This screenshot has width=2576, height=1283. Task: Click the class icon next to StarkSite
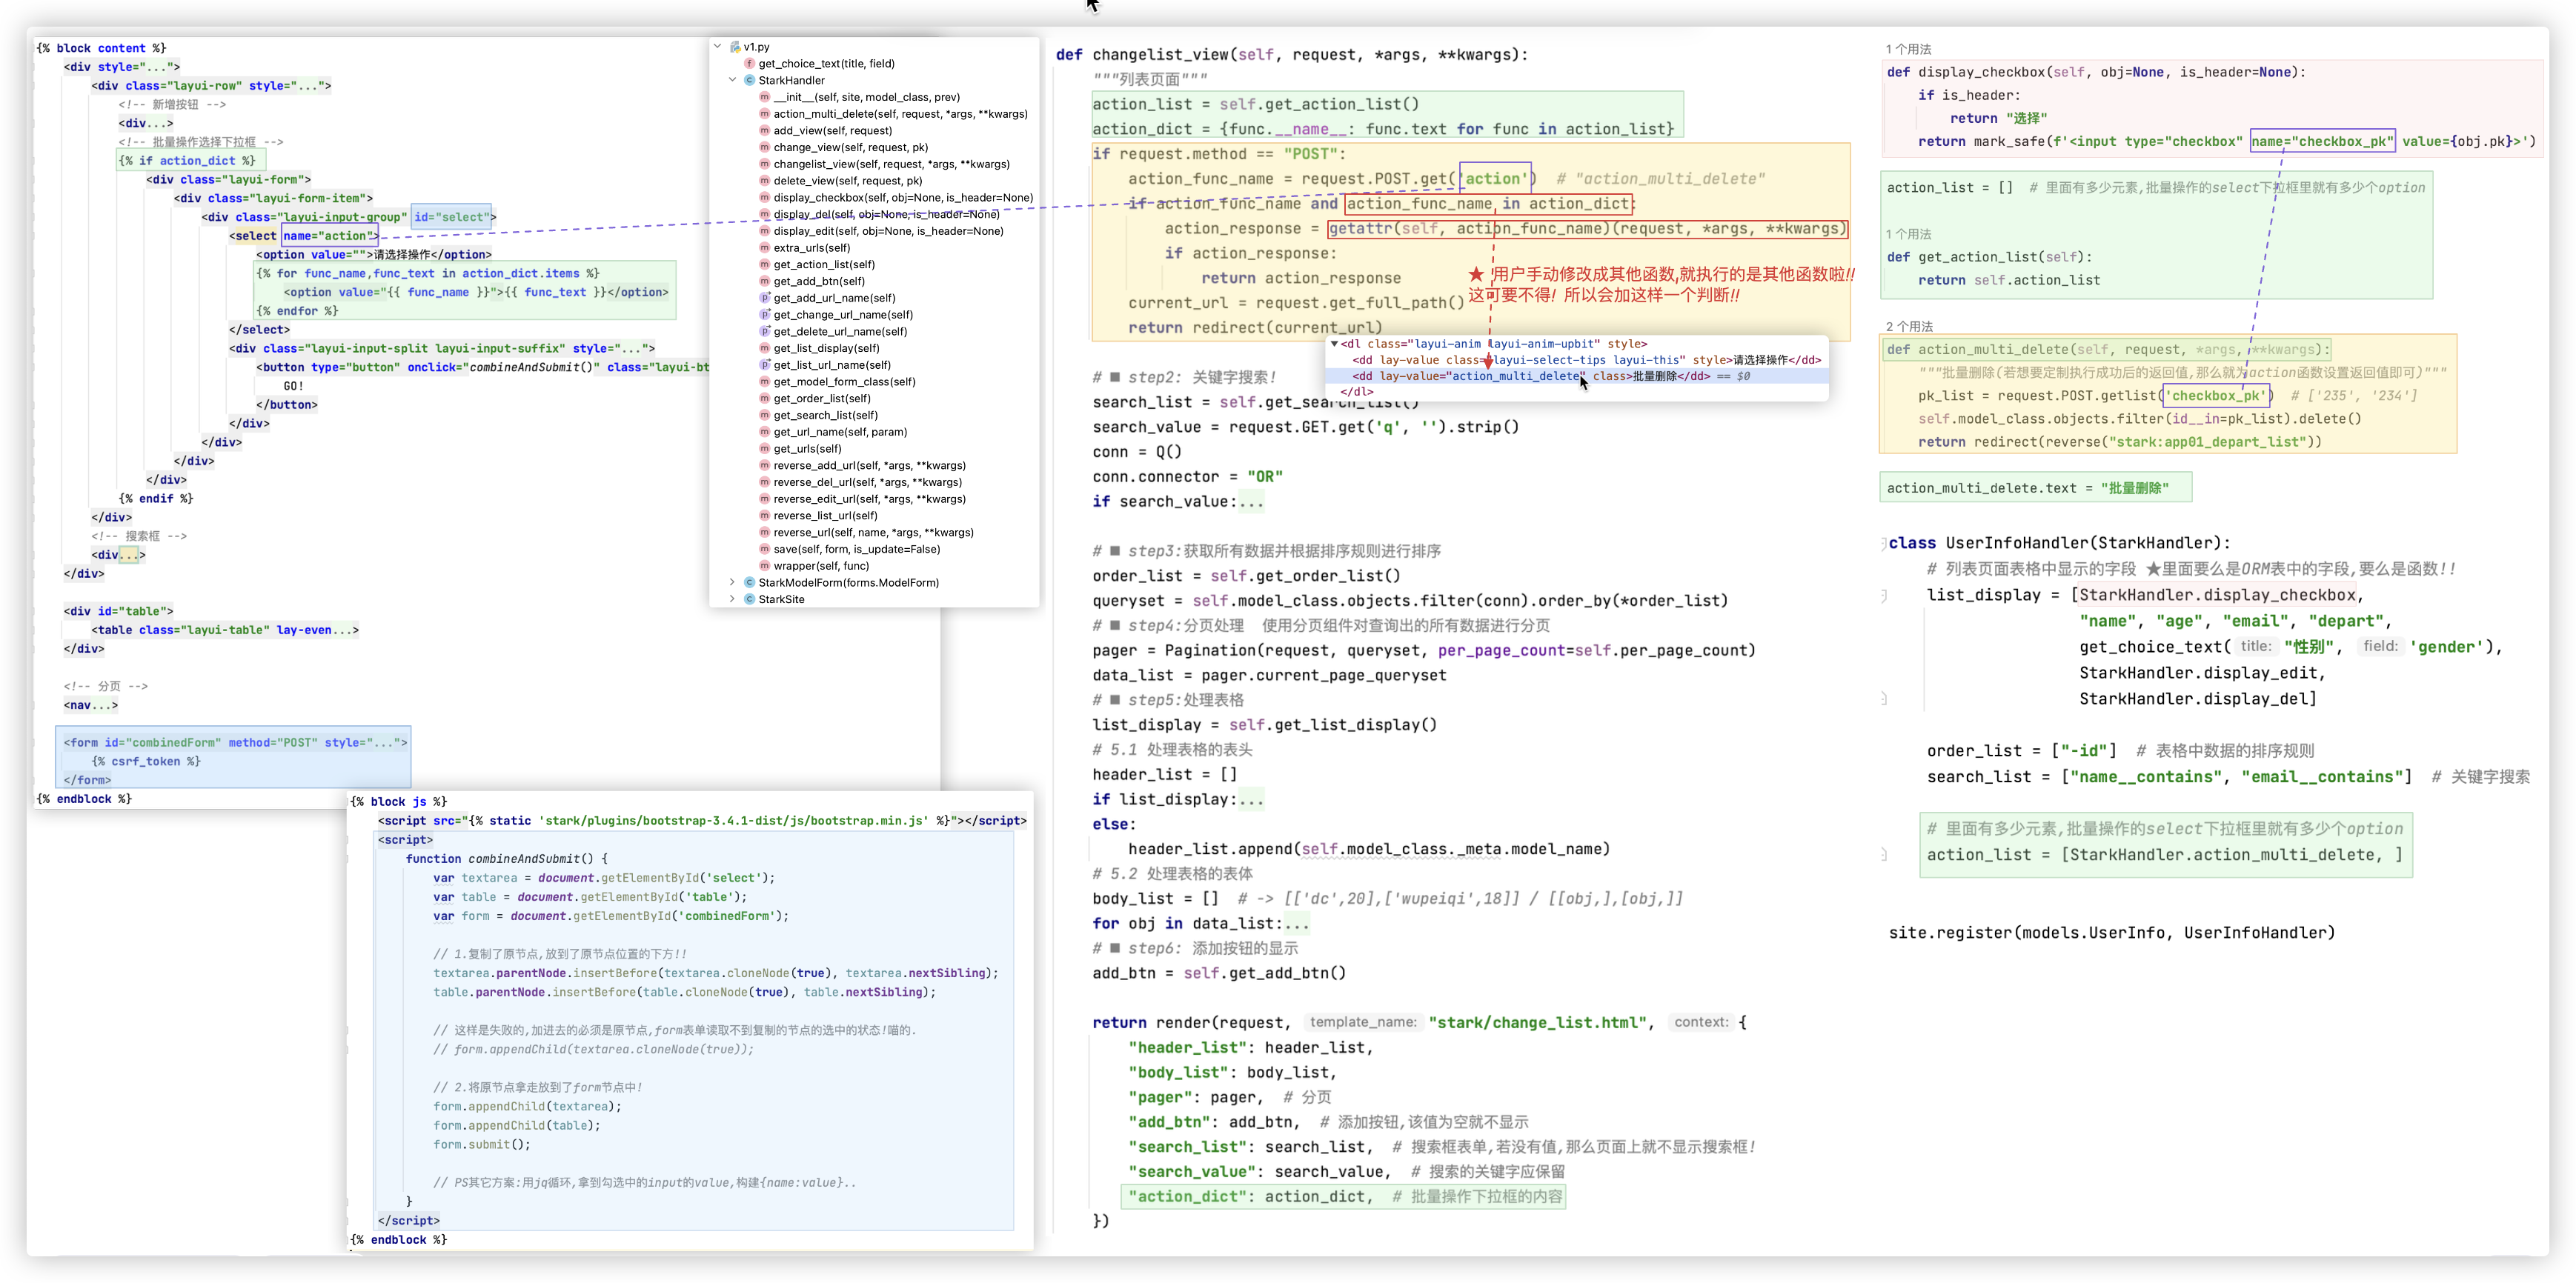[x=749, y=599]
